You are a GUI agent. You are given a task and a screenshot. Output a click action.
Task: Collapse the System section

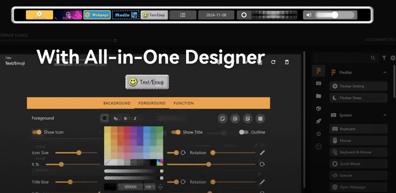tap(385, 115)
